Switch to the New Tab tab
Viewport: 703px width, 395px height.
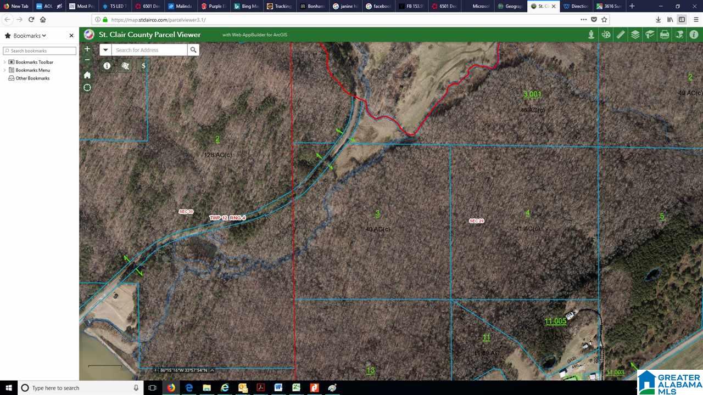pyautogui.click(x=16, y=6)
